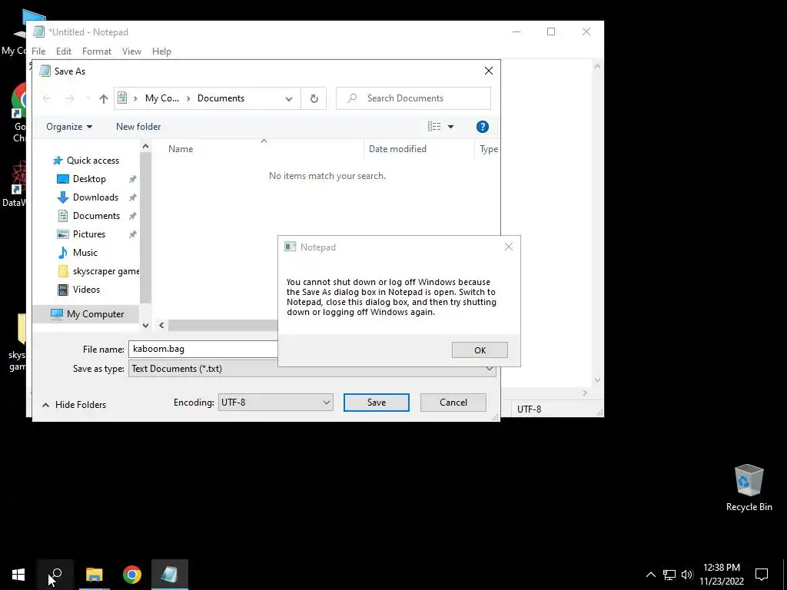This screenshot has width=787, height=590.
Task: Open File Explorer from the taskbar
Action: tap(94, 575)
